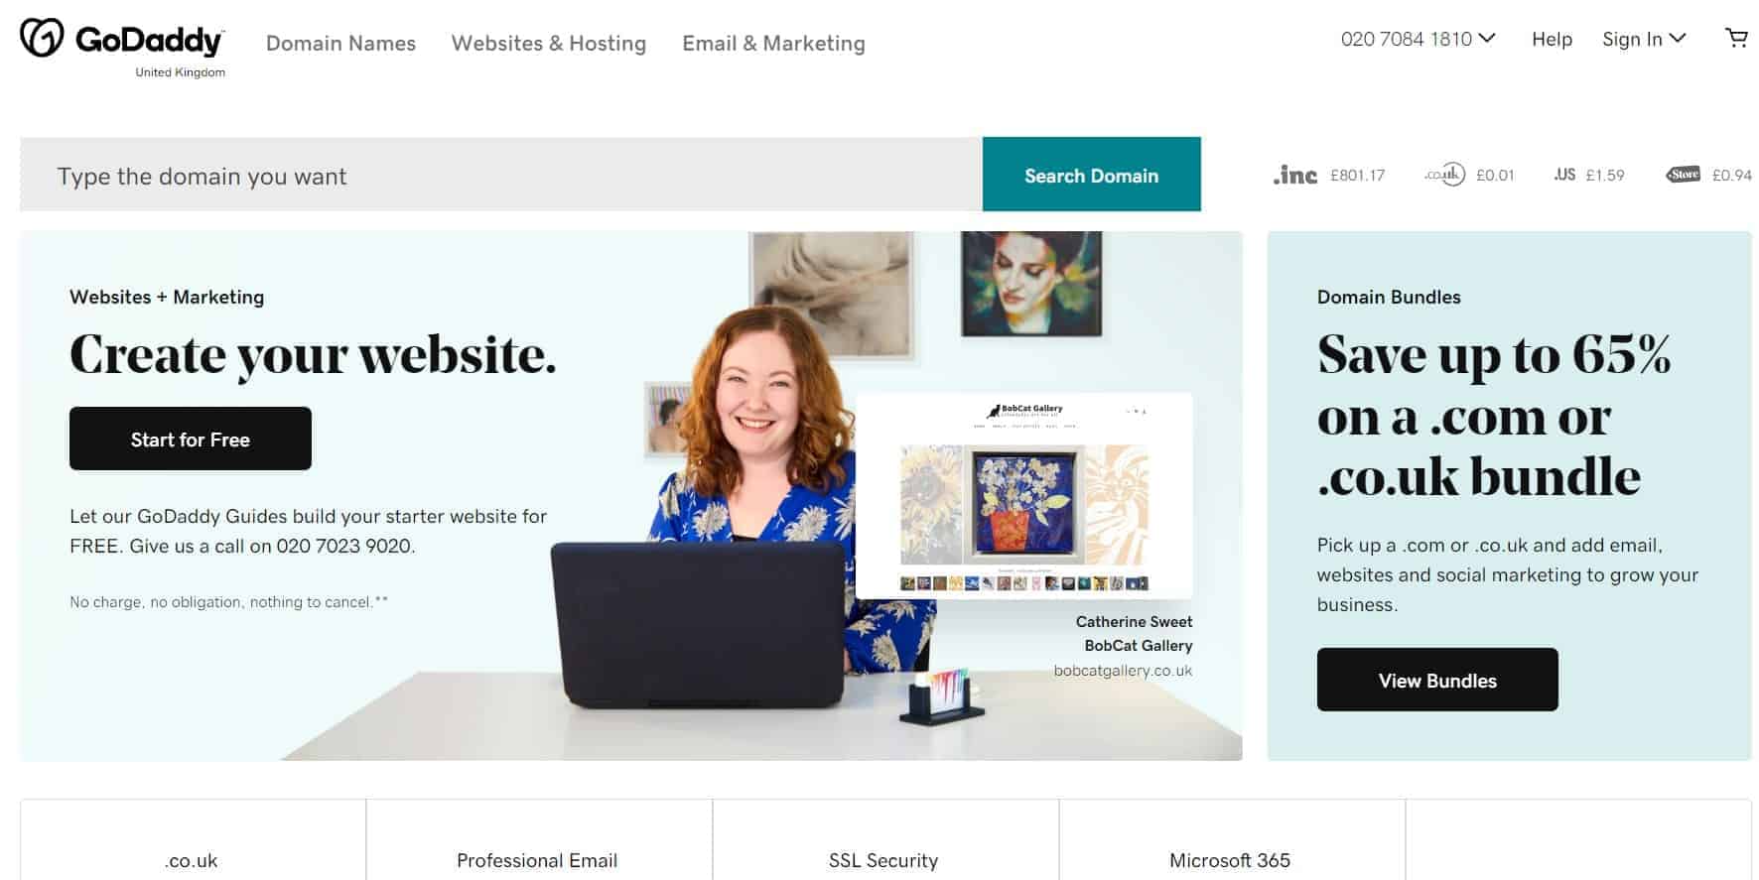This screenshot has width=1759, height=880.
Task: Select the .co.uk product card
Action: point(193,840)
